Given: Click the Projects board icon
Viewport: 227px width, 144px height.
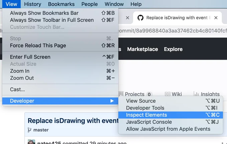Looking at the screenshot, I should pos(121,94).
